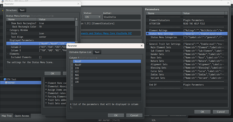
Task: Click structure list vertical scrollbar thumb
Action: point(76,23)
